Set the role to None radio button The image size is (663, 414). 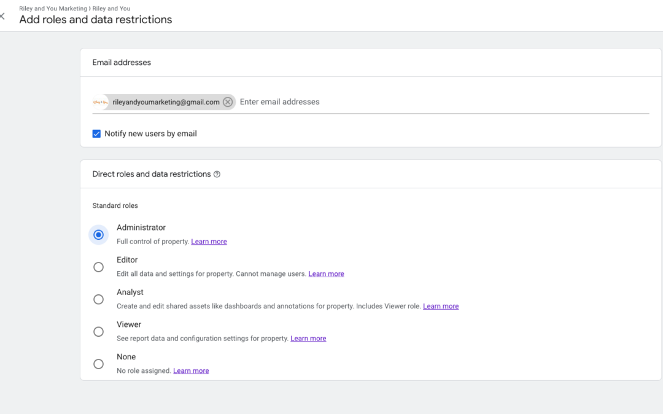click(98, 364)
